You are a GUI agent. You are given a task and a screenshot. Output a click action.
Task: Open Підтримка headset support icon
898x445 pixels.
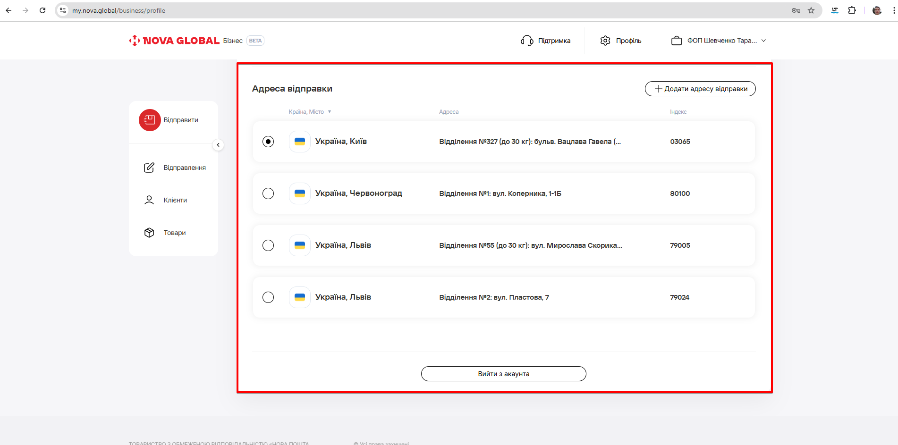click(527, 41)
